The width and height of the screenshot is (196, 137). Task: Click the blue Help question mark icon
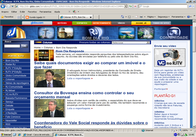pyautogui.click(x=189, y=17)
